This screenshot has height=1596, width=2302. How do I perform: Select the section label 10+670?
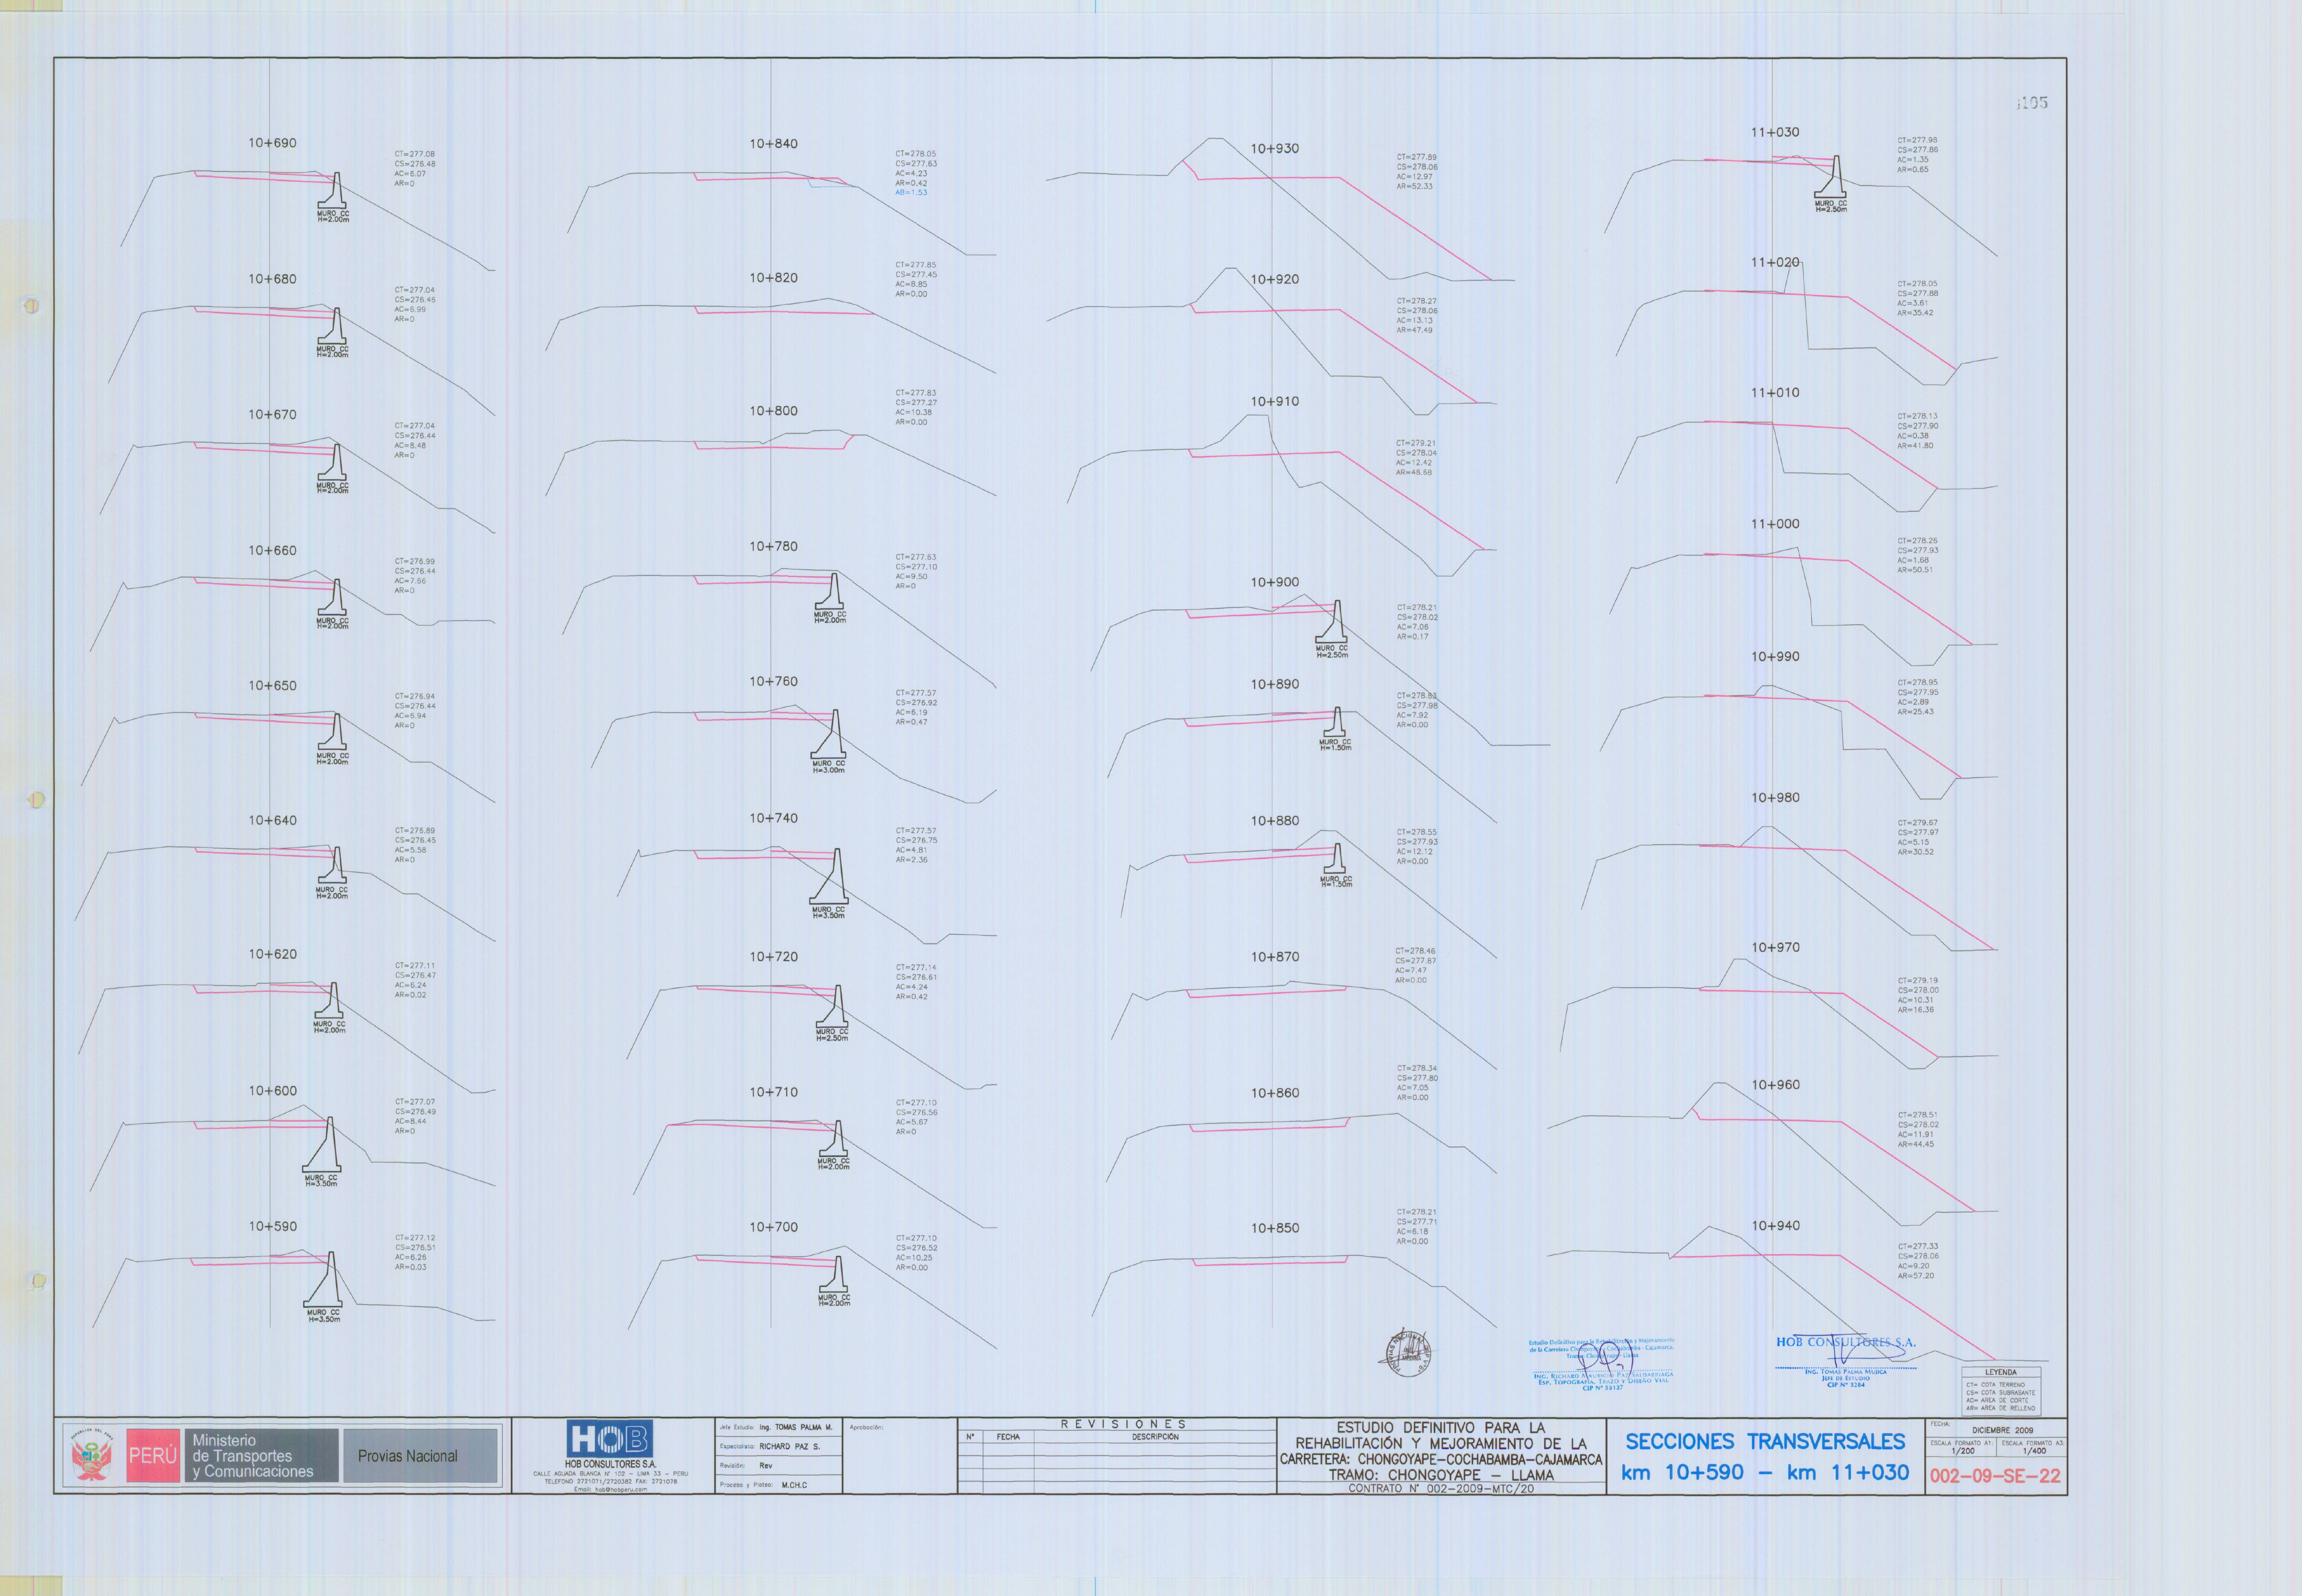click(272, 414)
